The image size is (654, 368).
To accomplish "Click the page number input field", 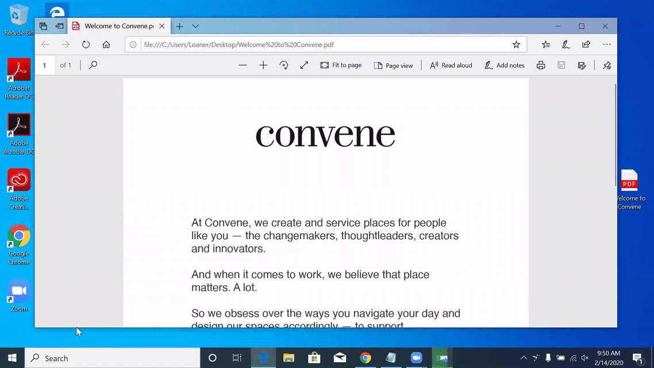I will tap(45, 65).
